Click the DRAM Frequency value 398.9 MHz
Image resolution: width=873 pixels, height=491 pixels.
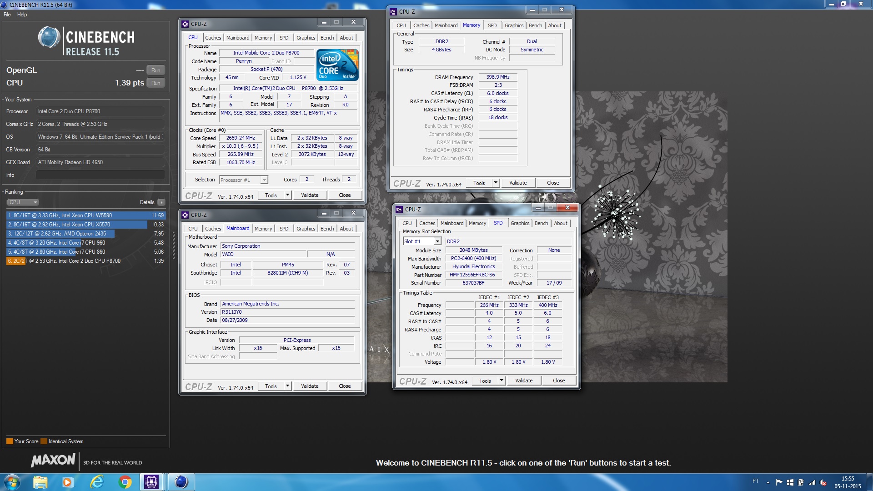point(498,77)
